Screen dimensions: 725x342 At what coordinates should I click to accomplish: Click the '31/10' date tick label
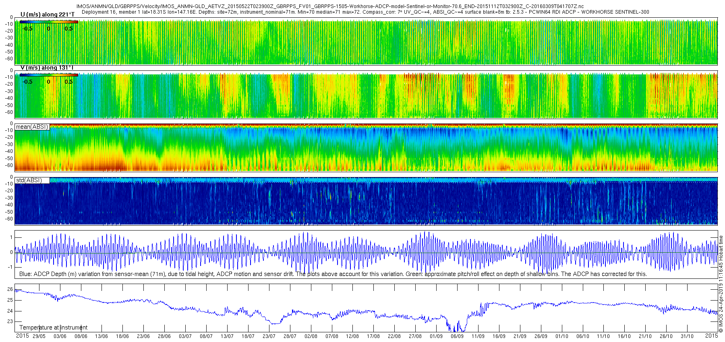pyautogui.click(x=687, y=336)
